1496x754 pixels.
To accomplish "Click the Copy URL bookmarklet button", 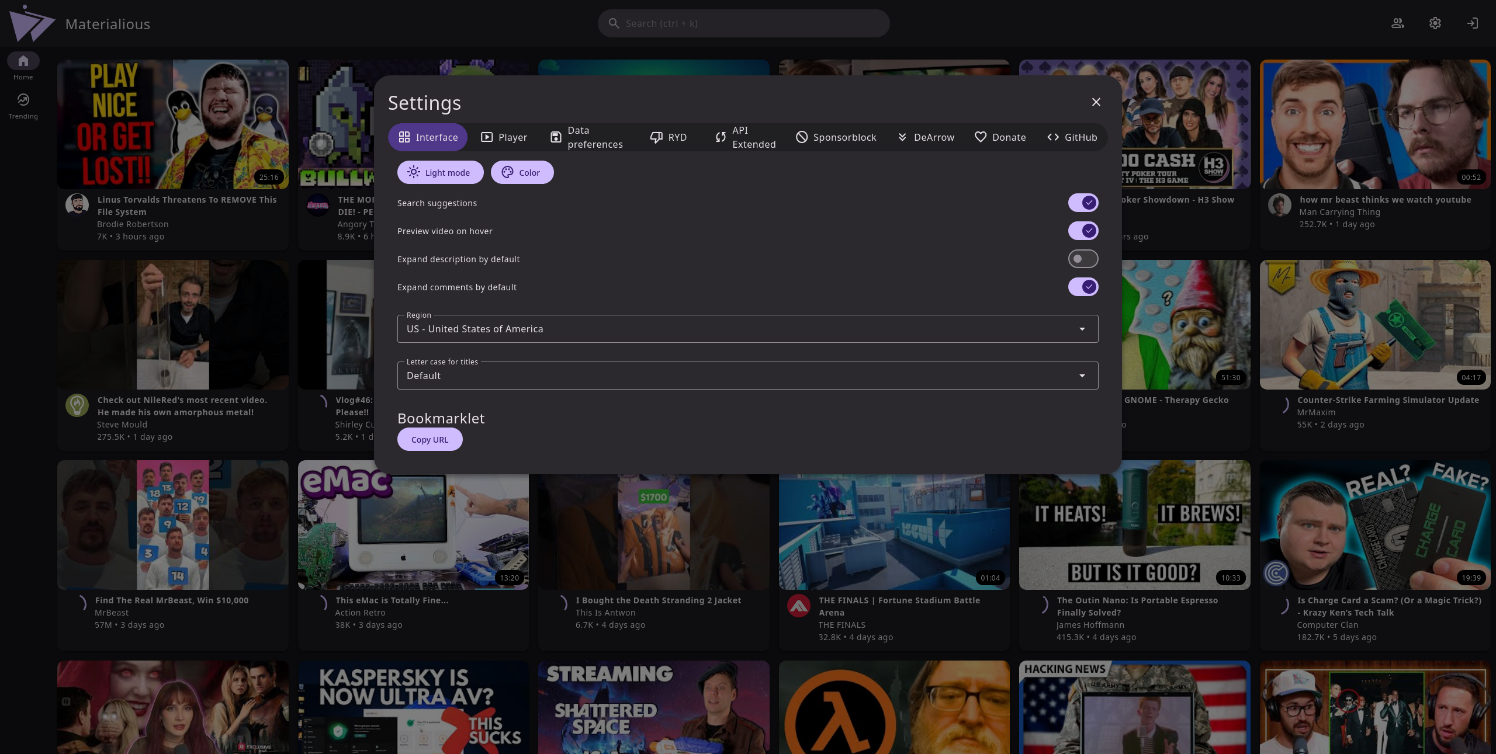I will pyautogui.click(x=429, y=440).
